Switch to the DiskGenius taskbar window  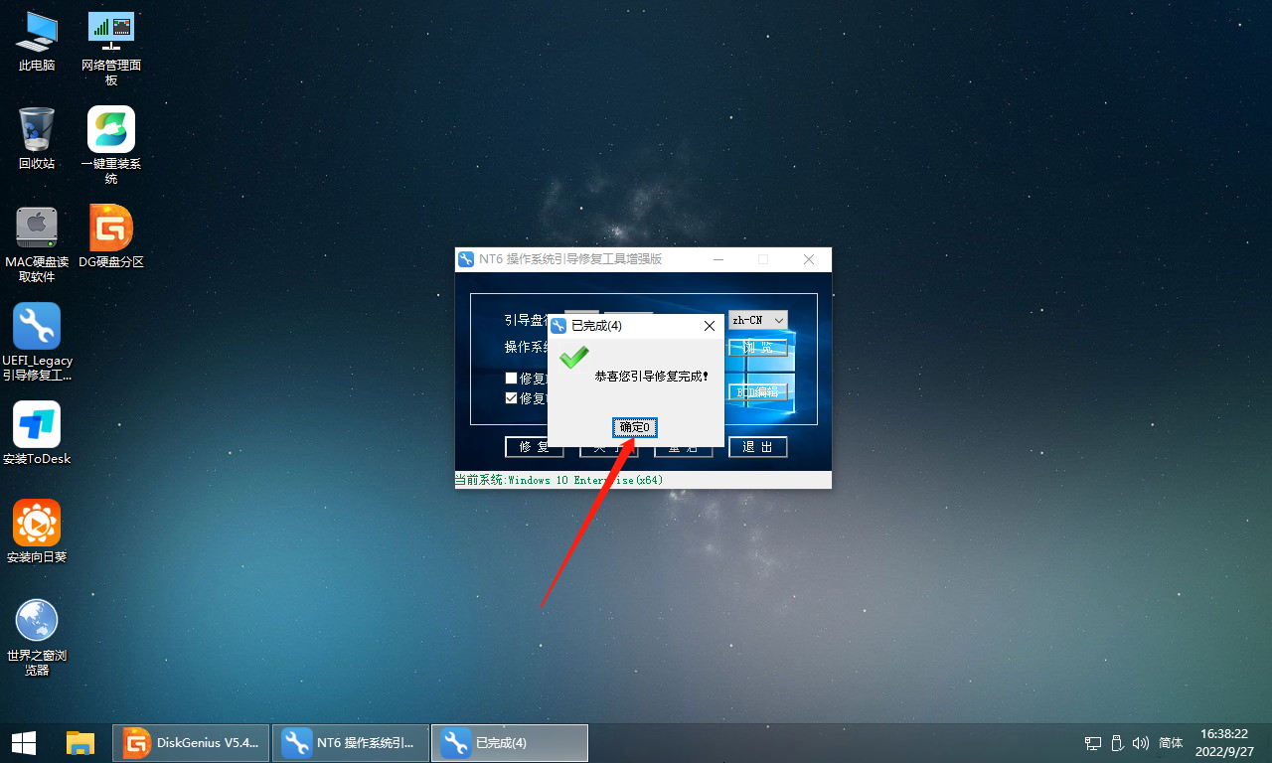click(191, 743)
